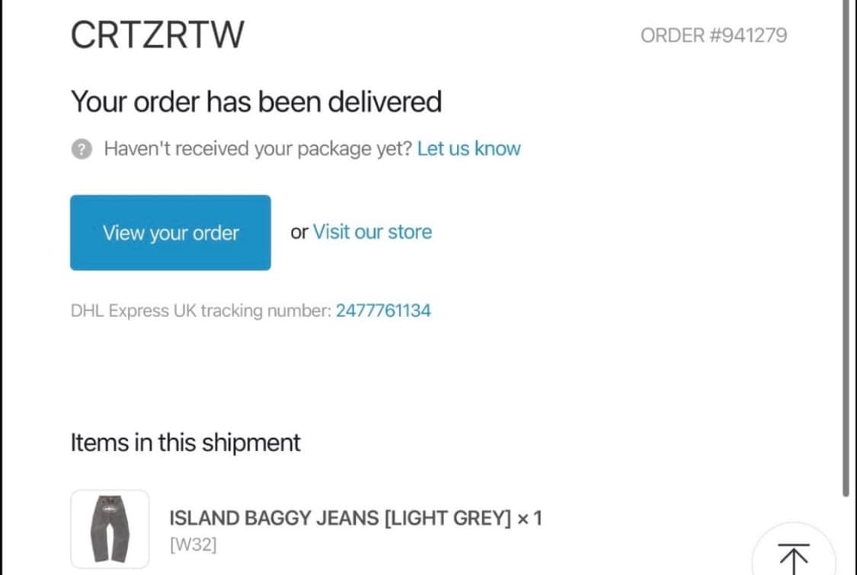Click the '× 1' item quantity
857x575 pixels.
(529, 519)
